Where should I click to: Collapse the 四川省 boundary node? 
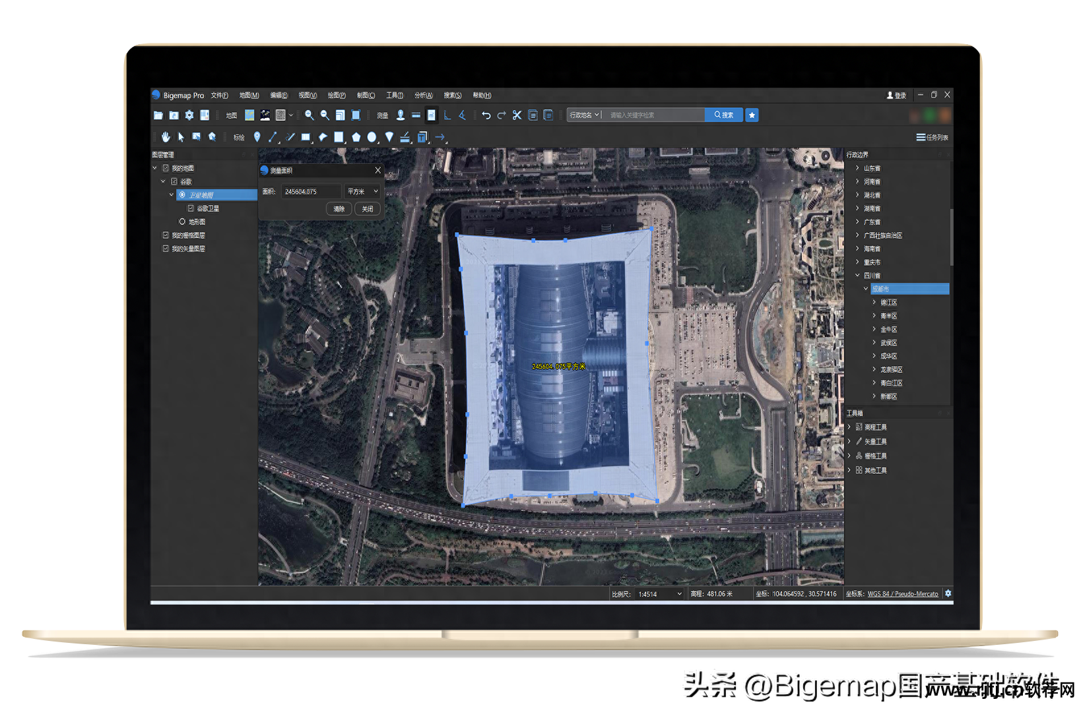(857, 276)
